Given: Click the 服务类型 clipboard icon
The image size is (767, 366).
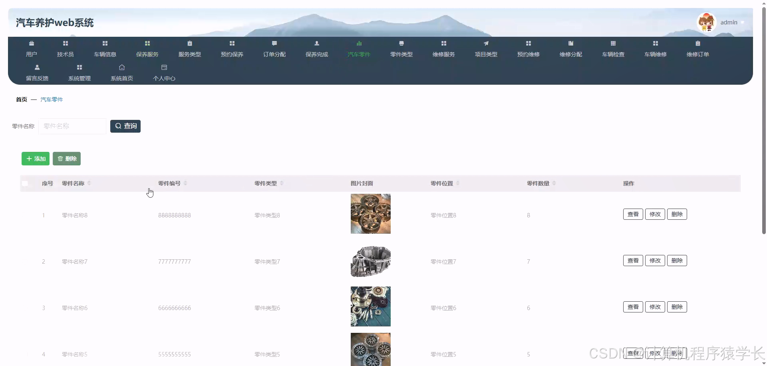Looking at the screenshot, I should click(x=190, y=43).
